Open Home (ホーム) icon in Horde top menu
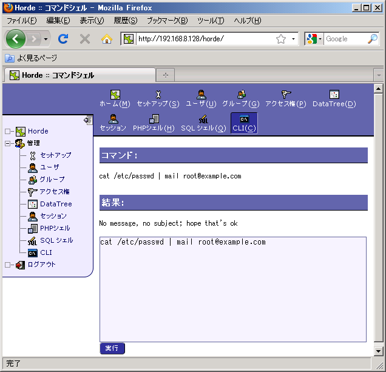Screen dimensions: 386x372 coord(115,95)
